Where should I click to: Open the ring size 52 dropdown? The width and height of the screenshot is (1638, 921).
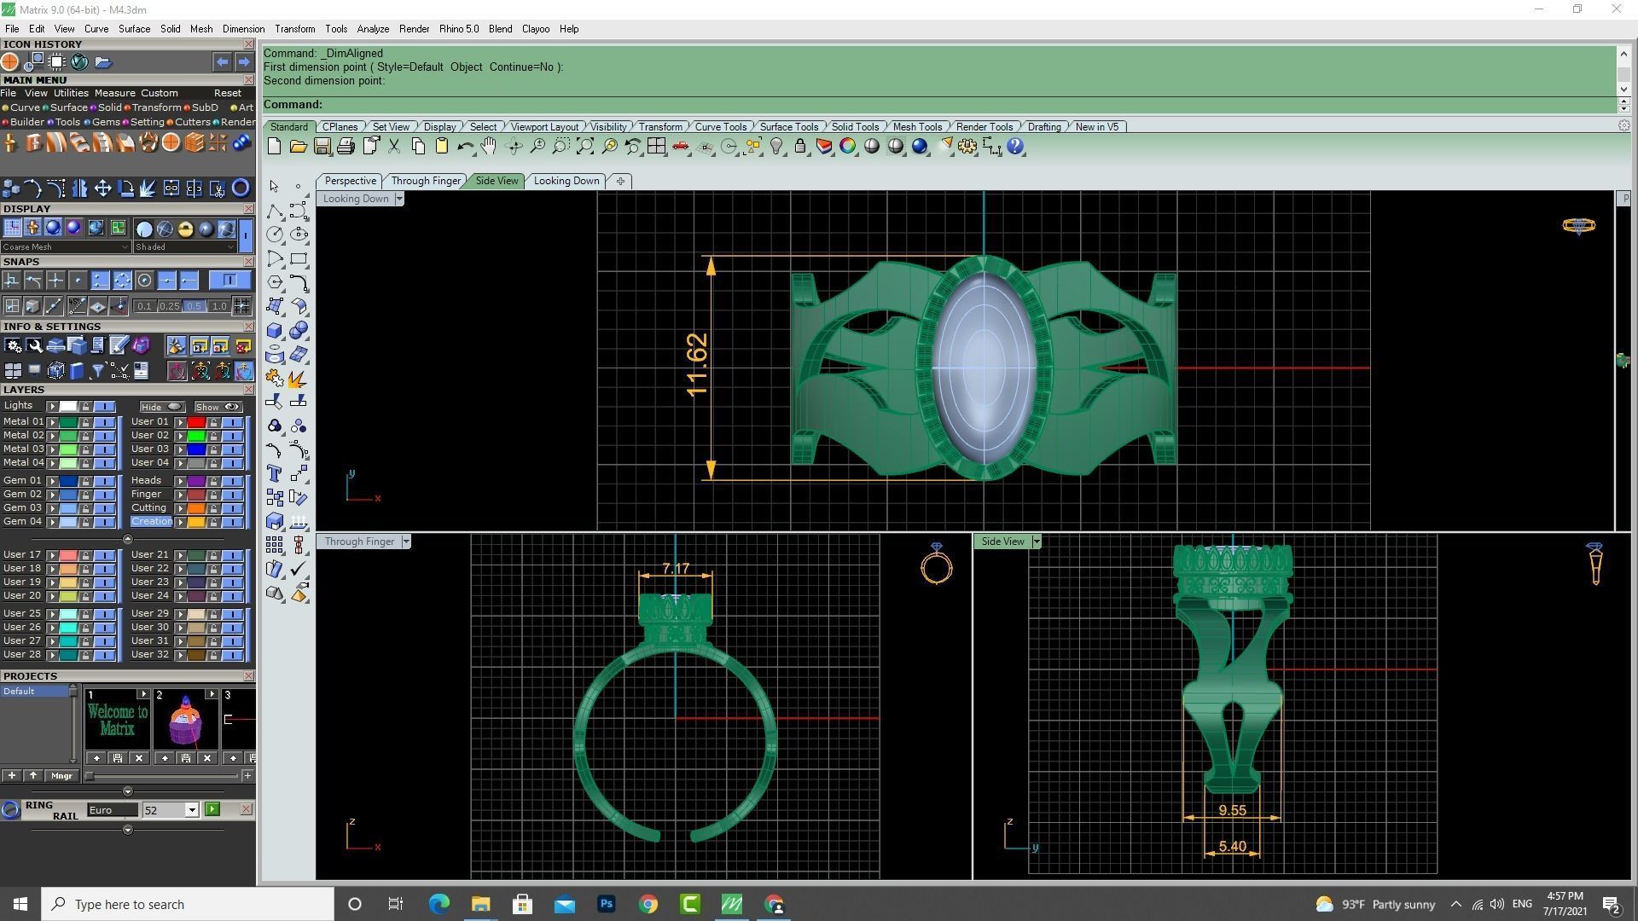(192, 810)
